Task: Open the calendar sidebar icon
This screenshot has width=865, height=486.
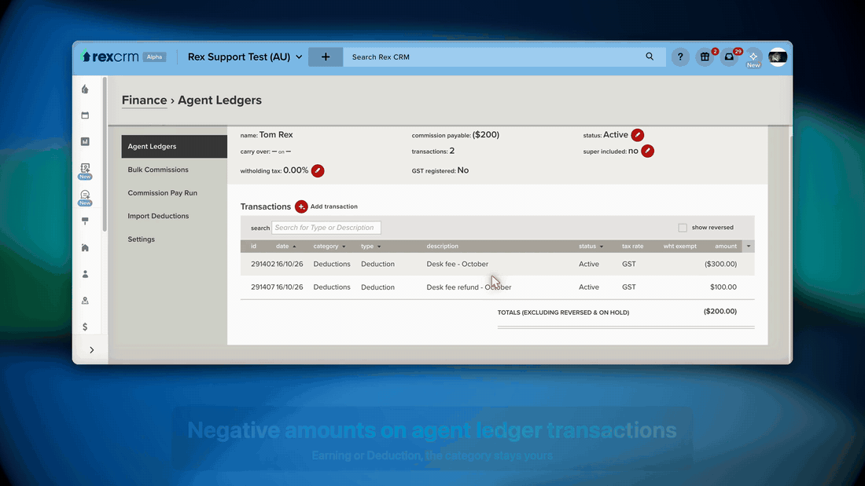Action: tap(85, 115)
